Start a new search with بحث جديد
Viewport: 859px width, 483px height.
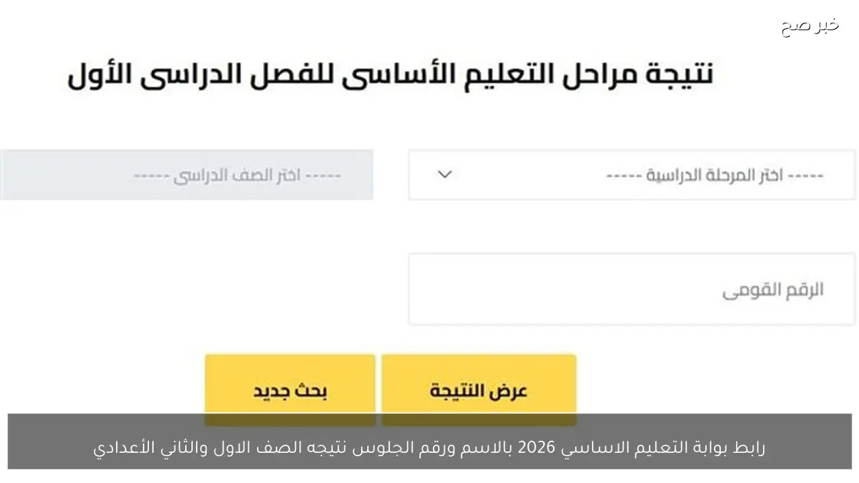pyautogui.click(x=289, y=389)
